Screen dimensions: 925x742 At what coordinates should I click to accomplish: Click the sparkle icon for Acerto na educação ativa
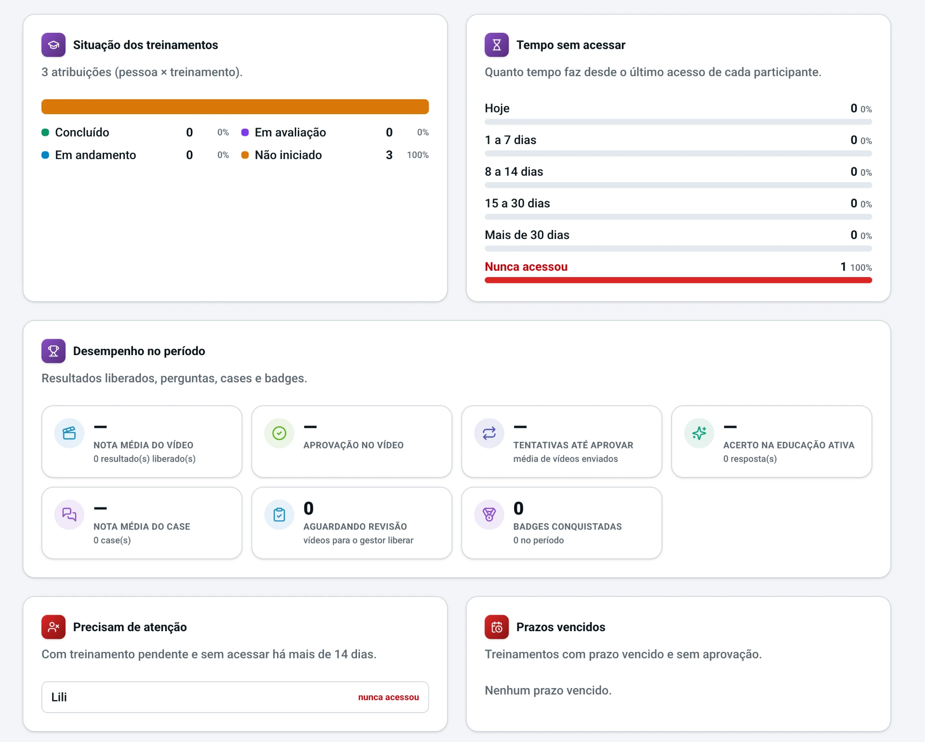pos(699,433)
